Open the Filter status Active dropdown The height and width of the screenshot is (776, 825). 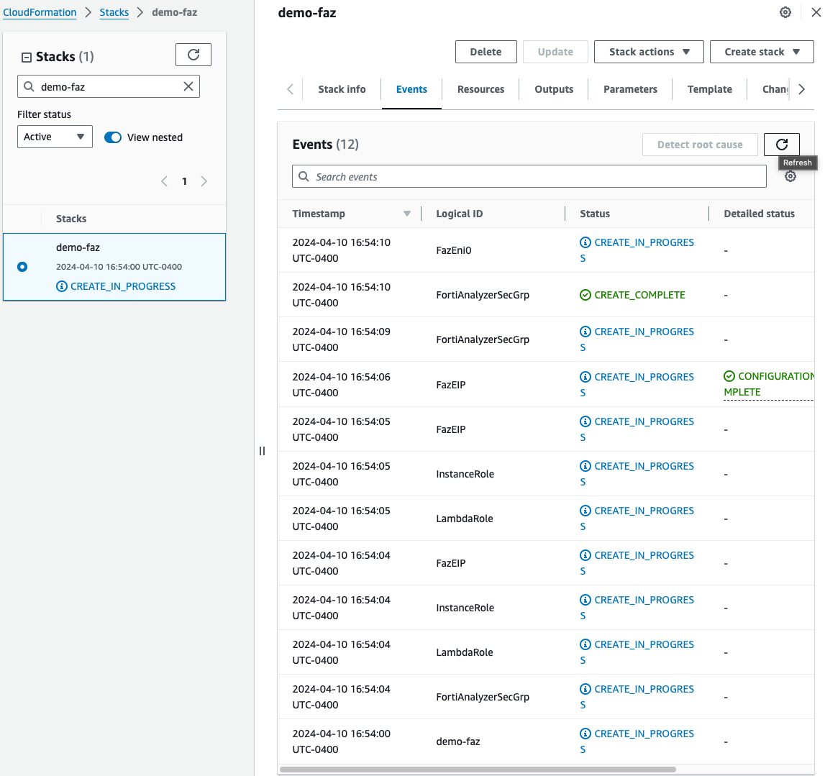click(55, 137)
